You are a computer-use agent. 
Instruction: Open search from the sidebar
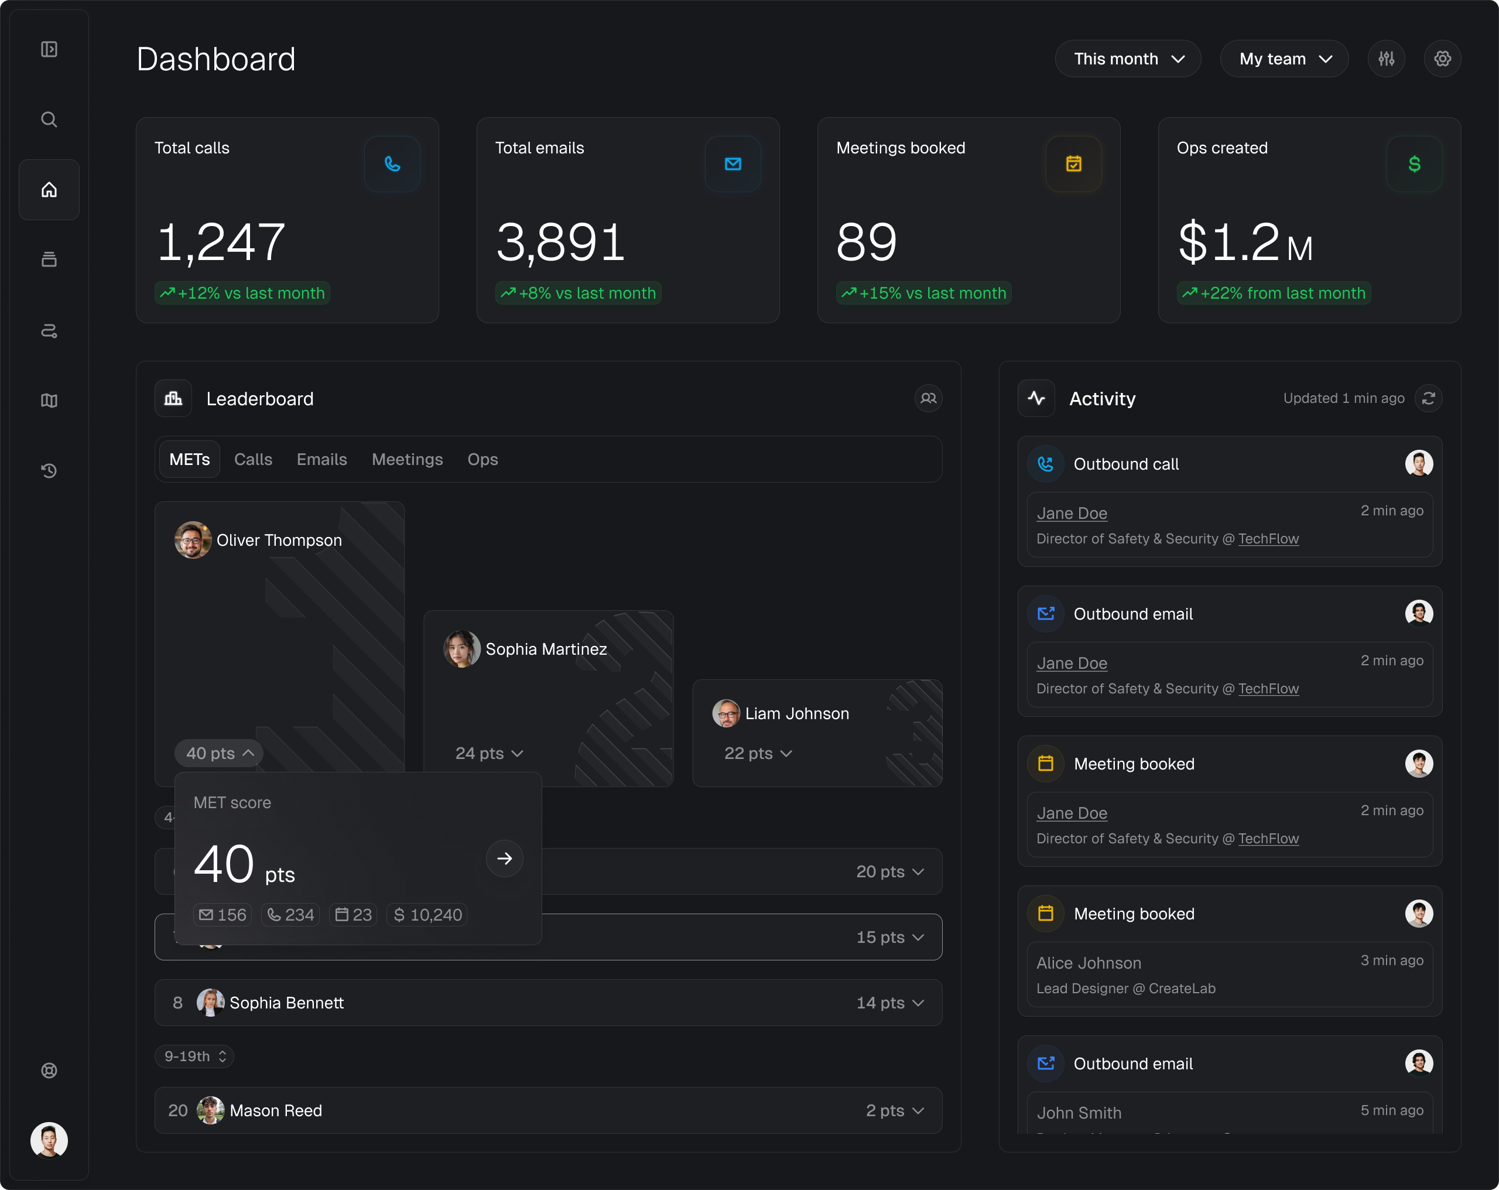click(x=49, y=119)
